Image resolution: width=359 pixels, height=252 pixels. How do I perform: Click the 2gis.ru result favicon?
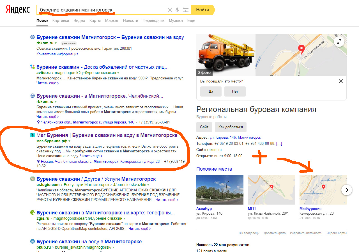32,212
